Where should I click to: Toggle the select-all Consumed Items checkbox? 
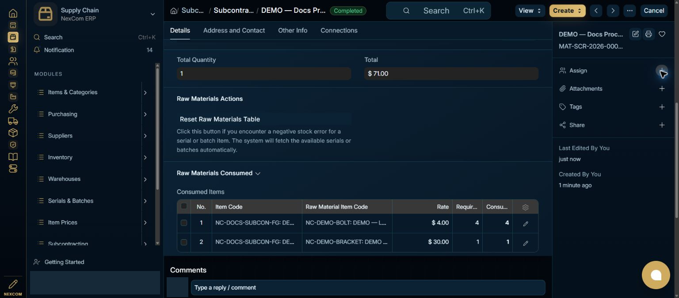pyautogui.click(x=184, y=206)
